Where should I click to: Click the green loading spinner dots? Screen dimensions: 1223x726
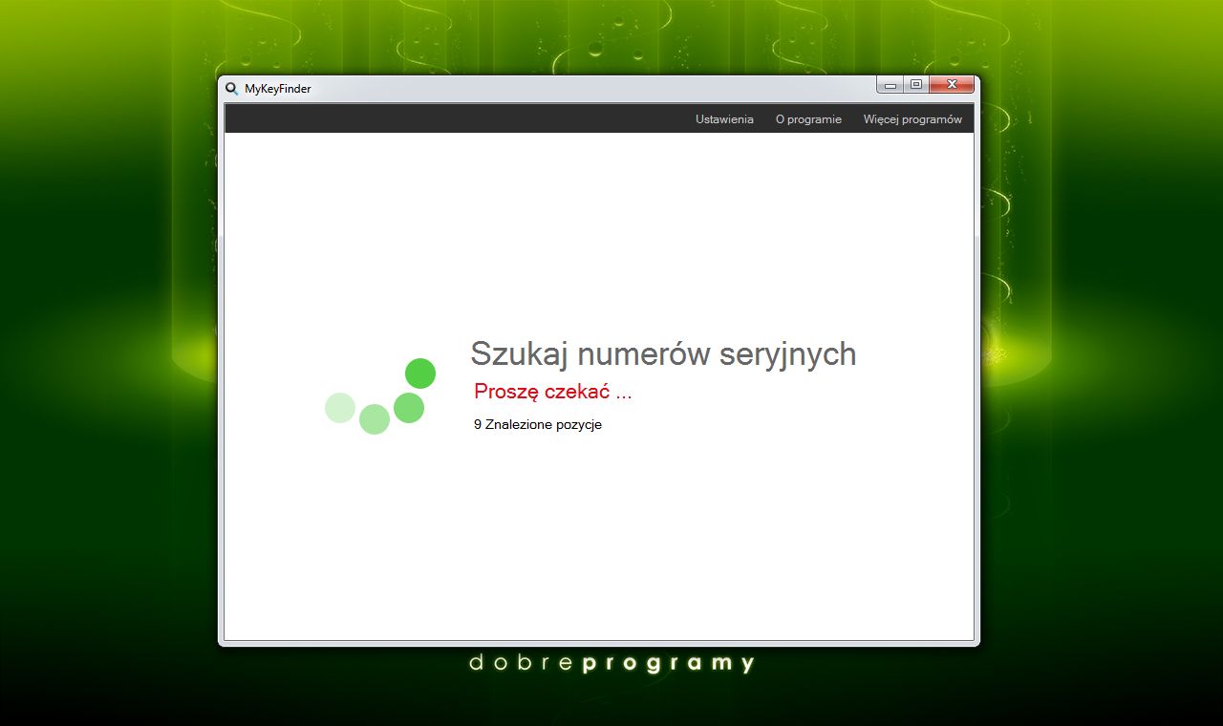point(380,396)
